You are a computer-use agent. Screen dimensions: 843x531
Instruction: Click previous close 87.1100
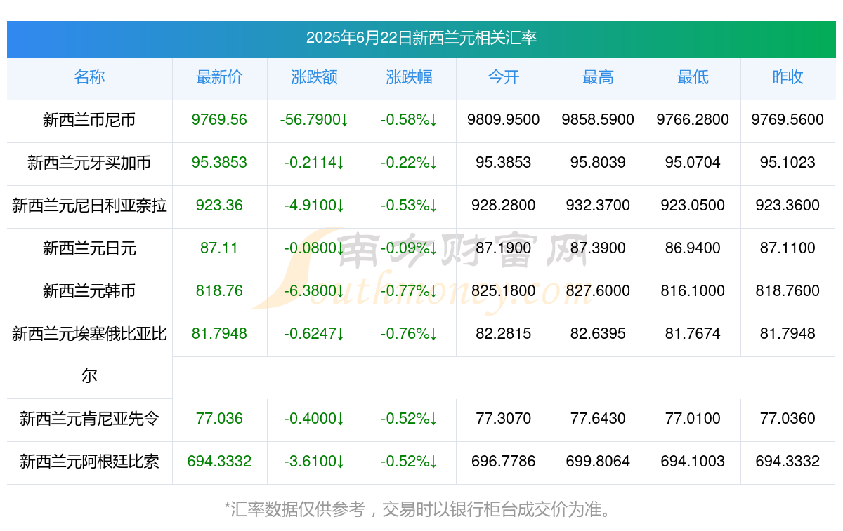click(788, 248)
